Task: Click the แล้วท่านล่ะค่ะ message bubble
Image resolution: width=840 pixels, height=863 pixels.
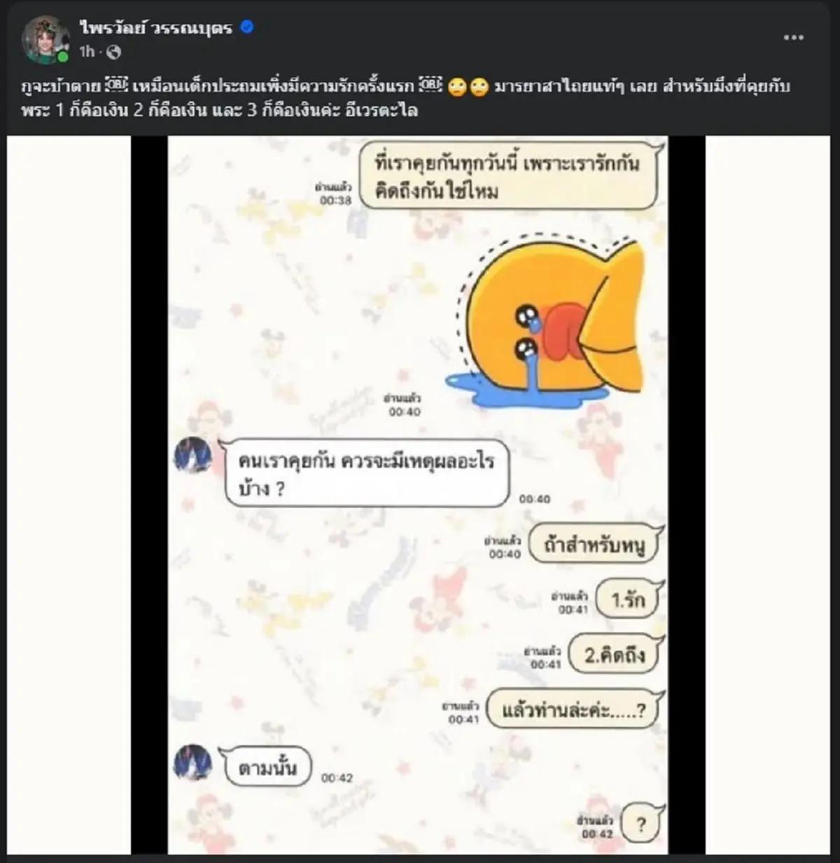Action: tap(574, 710)
